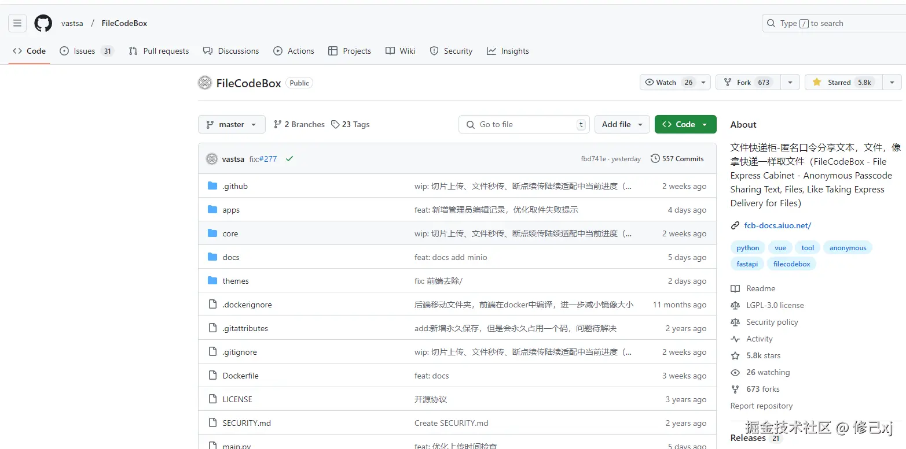Image resolution: width=906 pixels, height=449 pixels.
Task: Click the pulse icon beside Activity
Action: (x=735, y=339)
